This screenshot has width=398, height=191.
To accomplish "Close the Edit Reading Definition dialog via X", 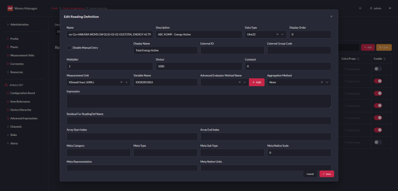I will coord(331,17).
